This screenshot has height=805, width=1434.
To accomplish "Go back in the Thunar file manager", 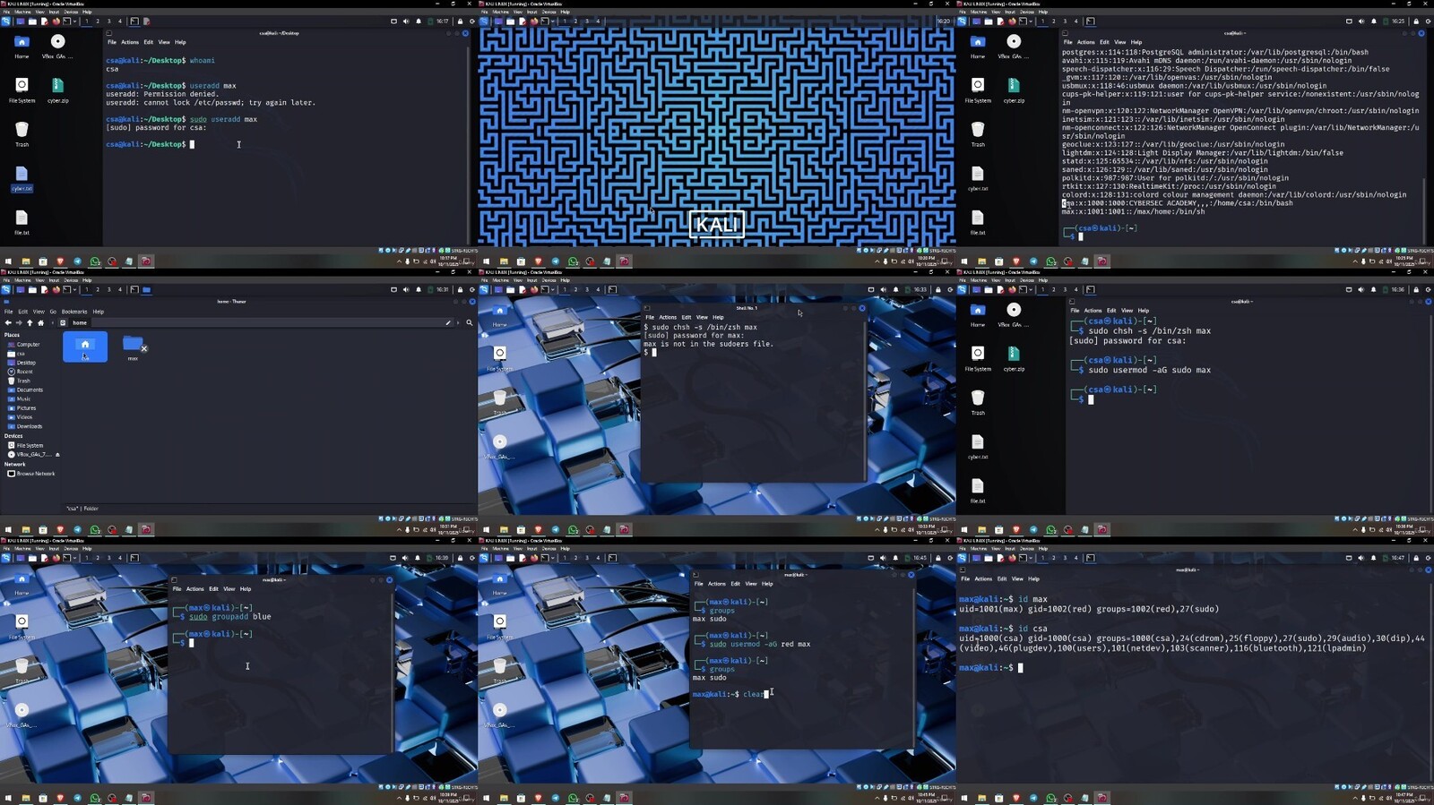I will 8,322.
